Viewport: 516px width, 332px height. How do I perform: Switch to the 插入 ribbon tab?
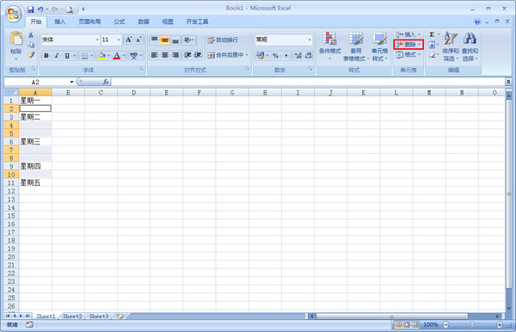pos(60,22)
